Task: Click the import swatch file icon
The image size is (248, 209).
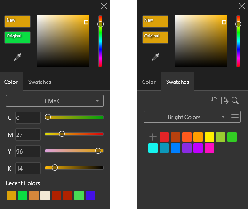Action: [x=214, y=101]
